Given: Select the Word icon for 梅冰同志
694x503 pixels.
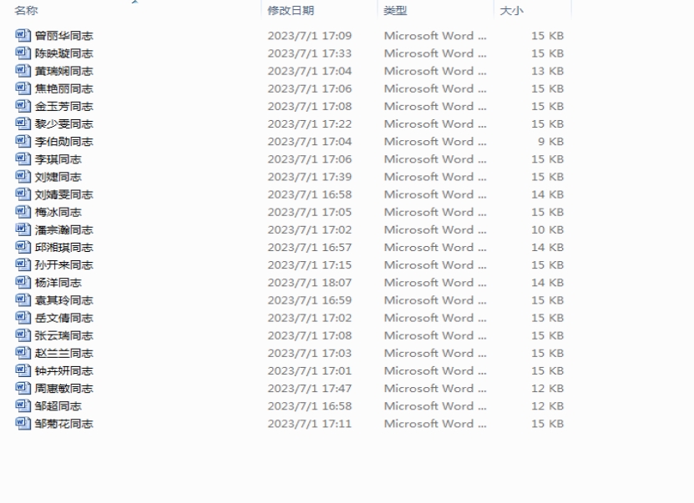Looking at the screenshot, I should [x=23, y=212].
